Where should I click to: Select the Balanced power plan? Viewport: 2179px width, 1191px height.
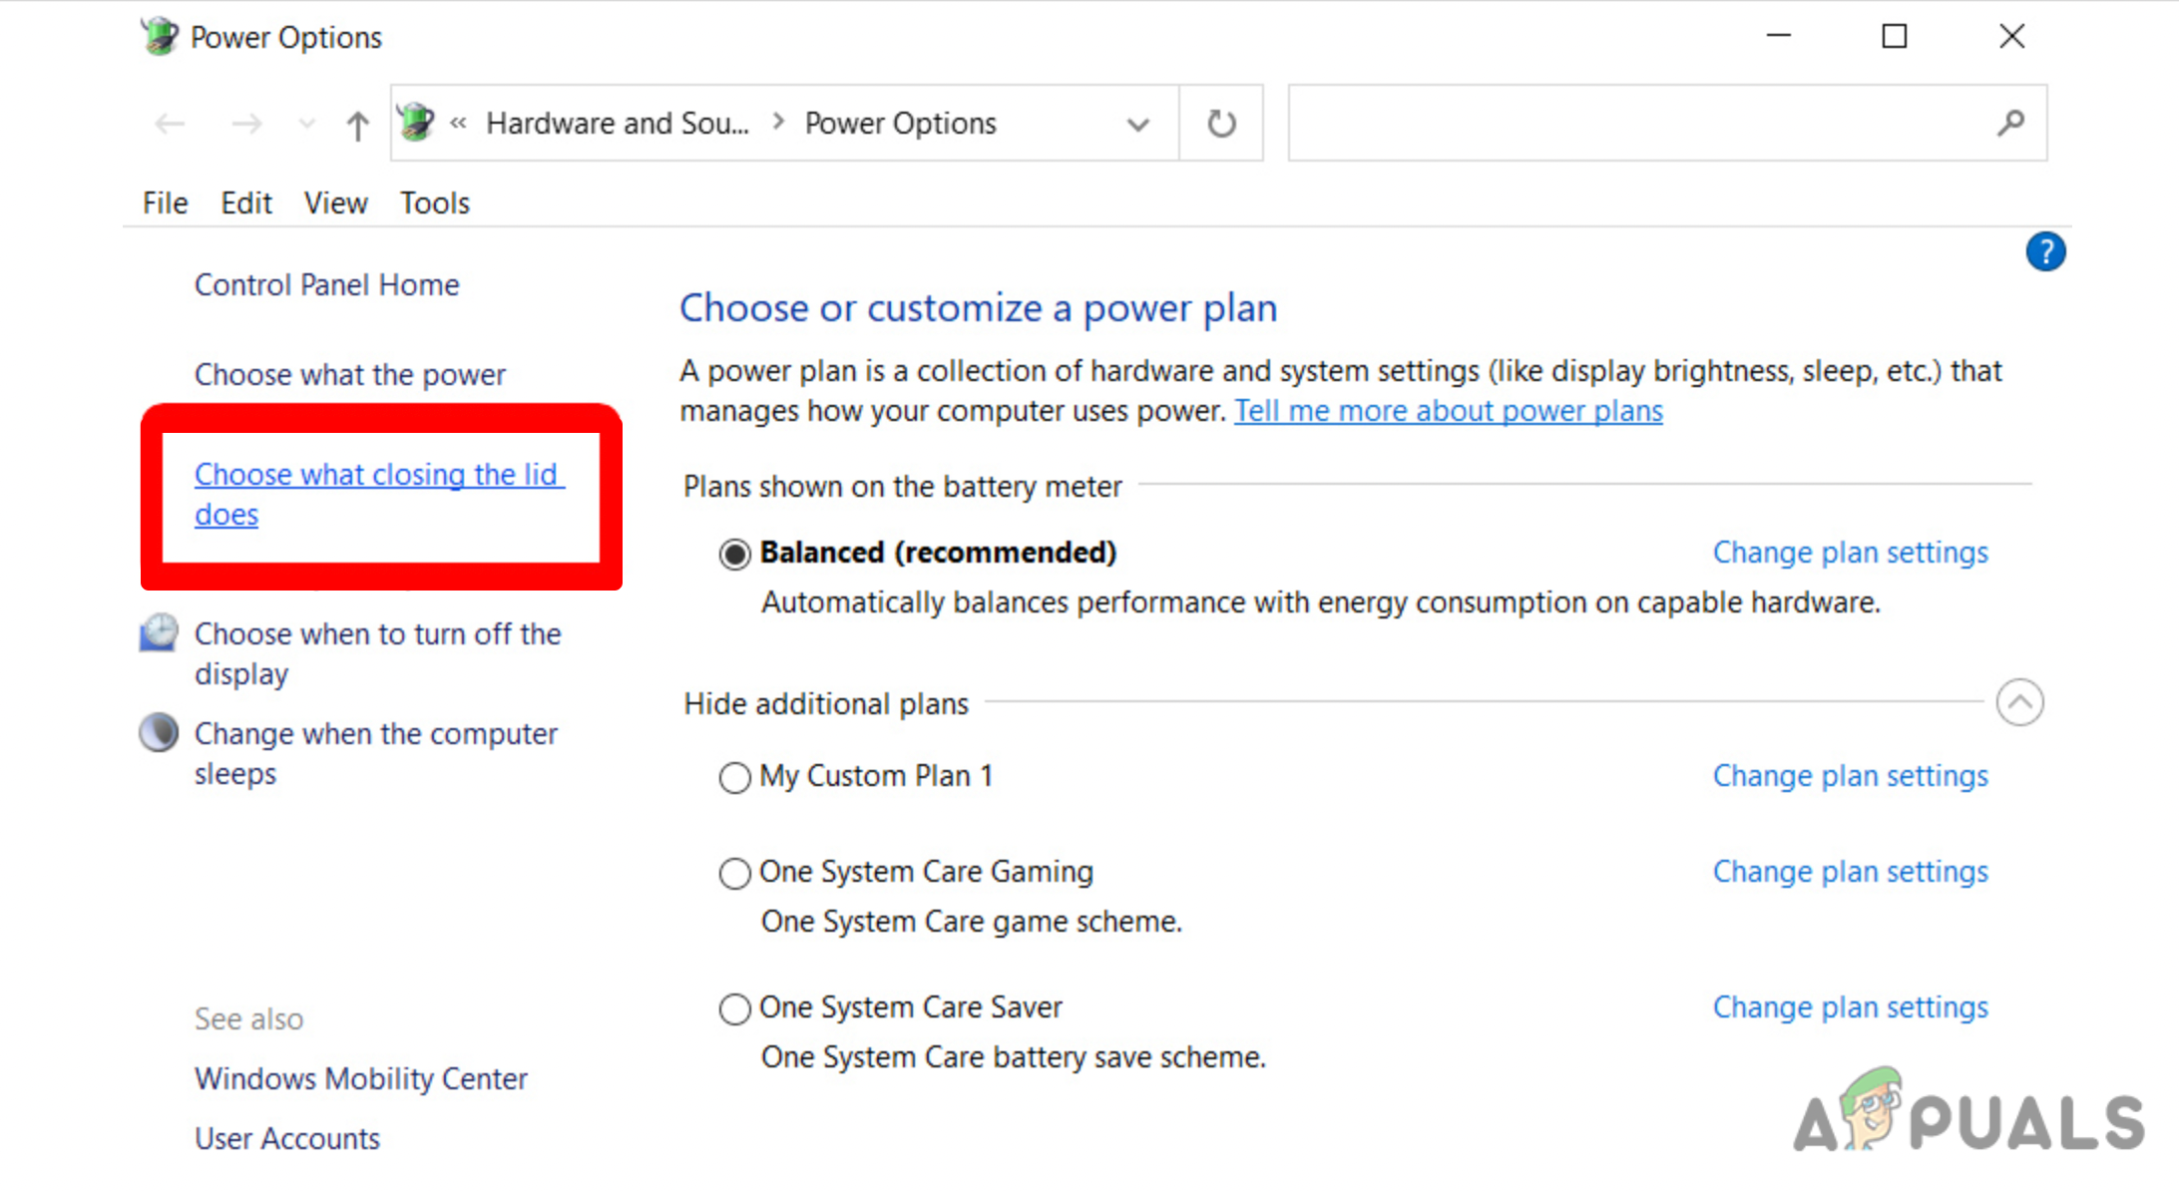[x=734, y=554]
